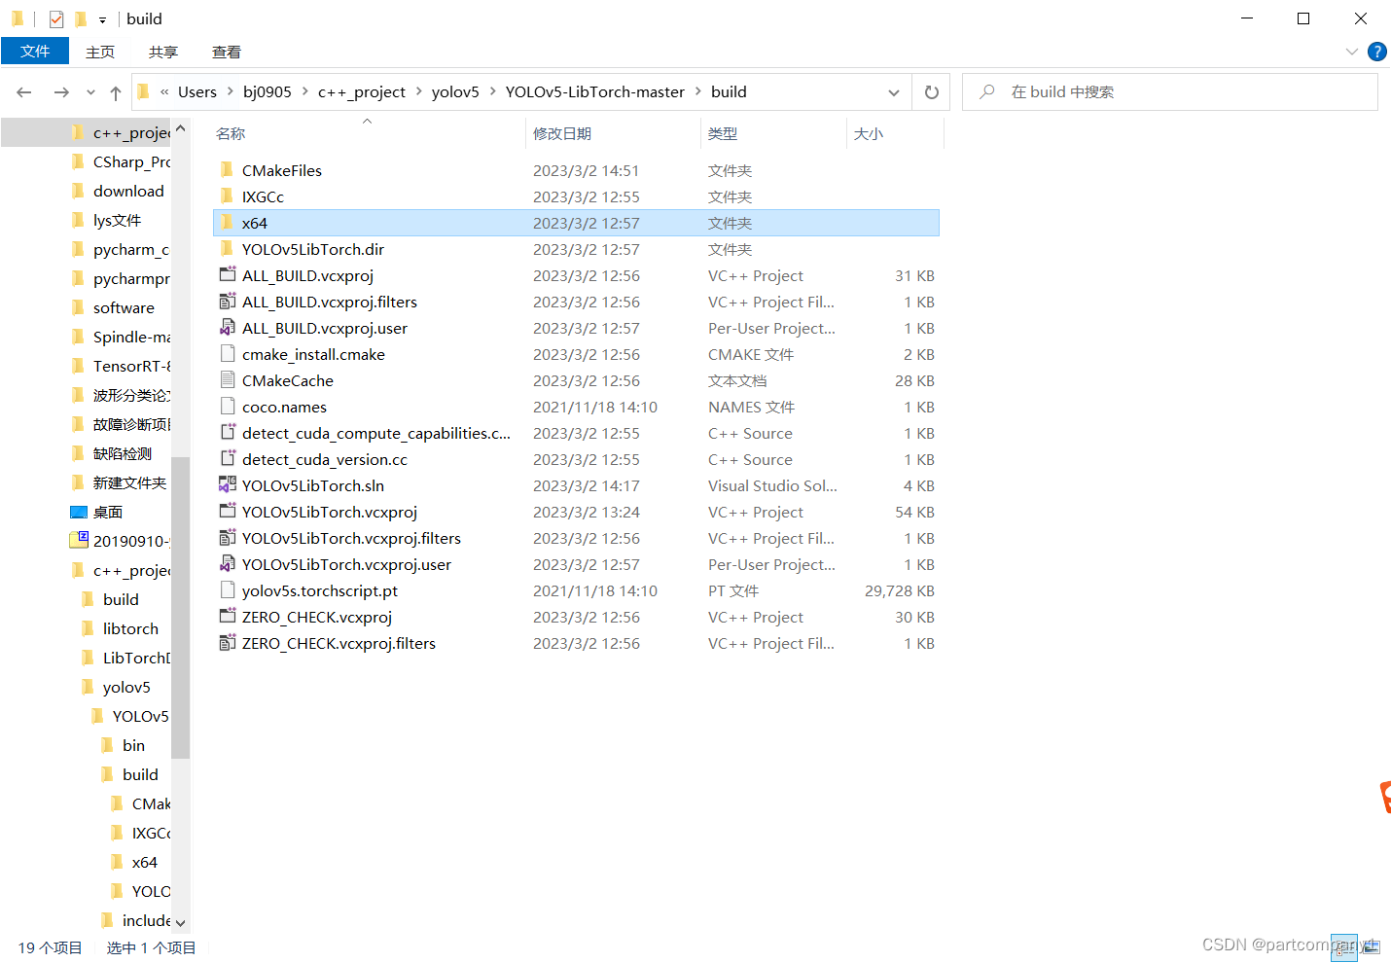This screenshot has height=963, width=1391.
Task: Click the cmake_install.cmake file icon
Action: (228, 354)
